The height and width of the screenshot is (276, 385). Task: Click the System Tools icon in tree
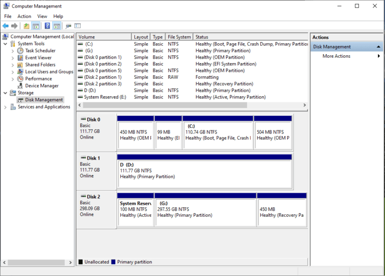pyautogui.click(x=13, y=44)
